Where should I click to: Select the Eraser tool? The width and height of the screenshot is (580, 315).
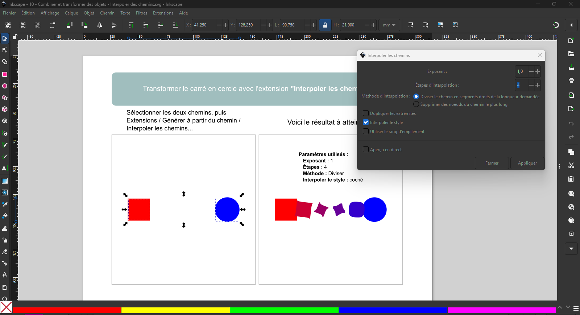(x=5, y=252)
